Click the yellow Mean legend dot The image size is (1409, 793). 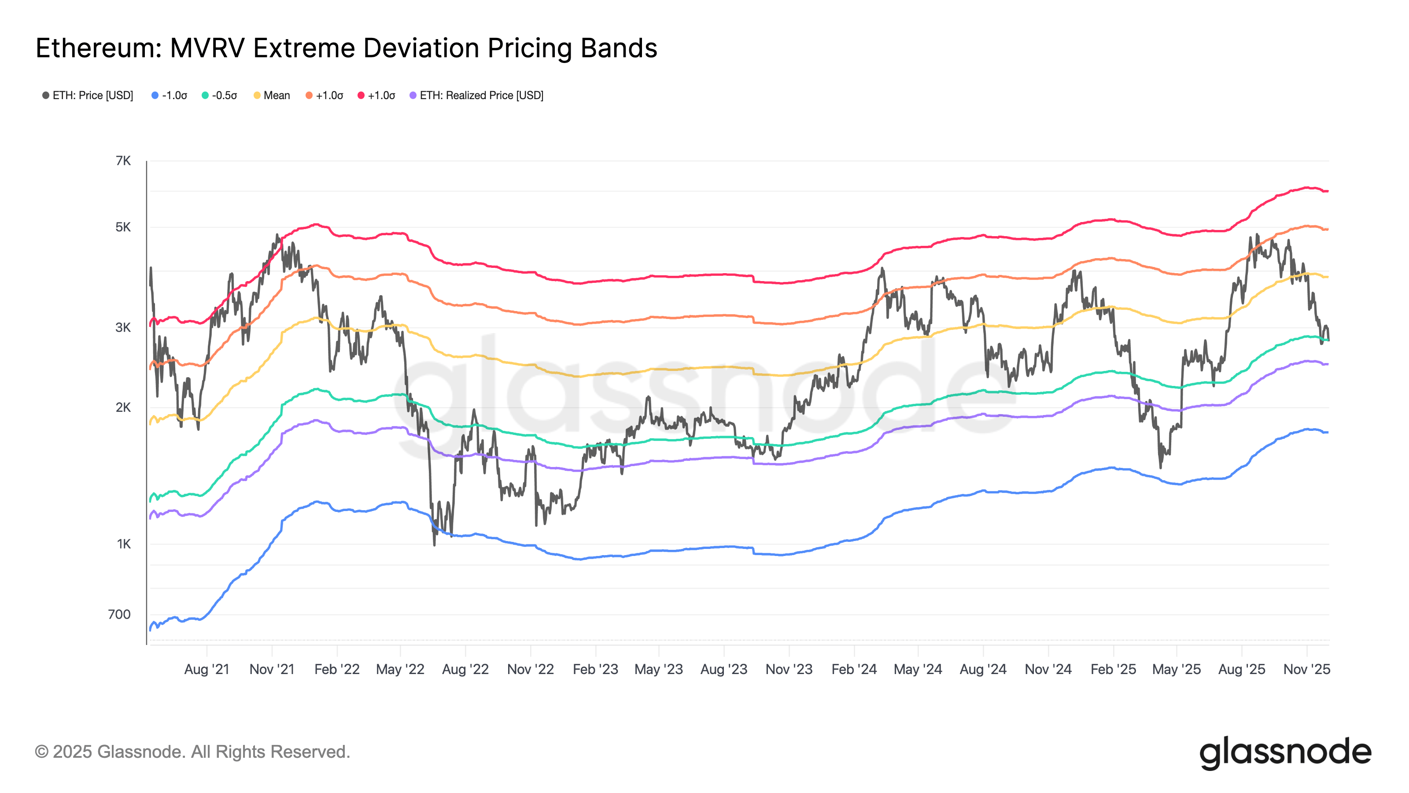coord(257,95)
